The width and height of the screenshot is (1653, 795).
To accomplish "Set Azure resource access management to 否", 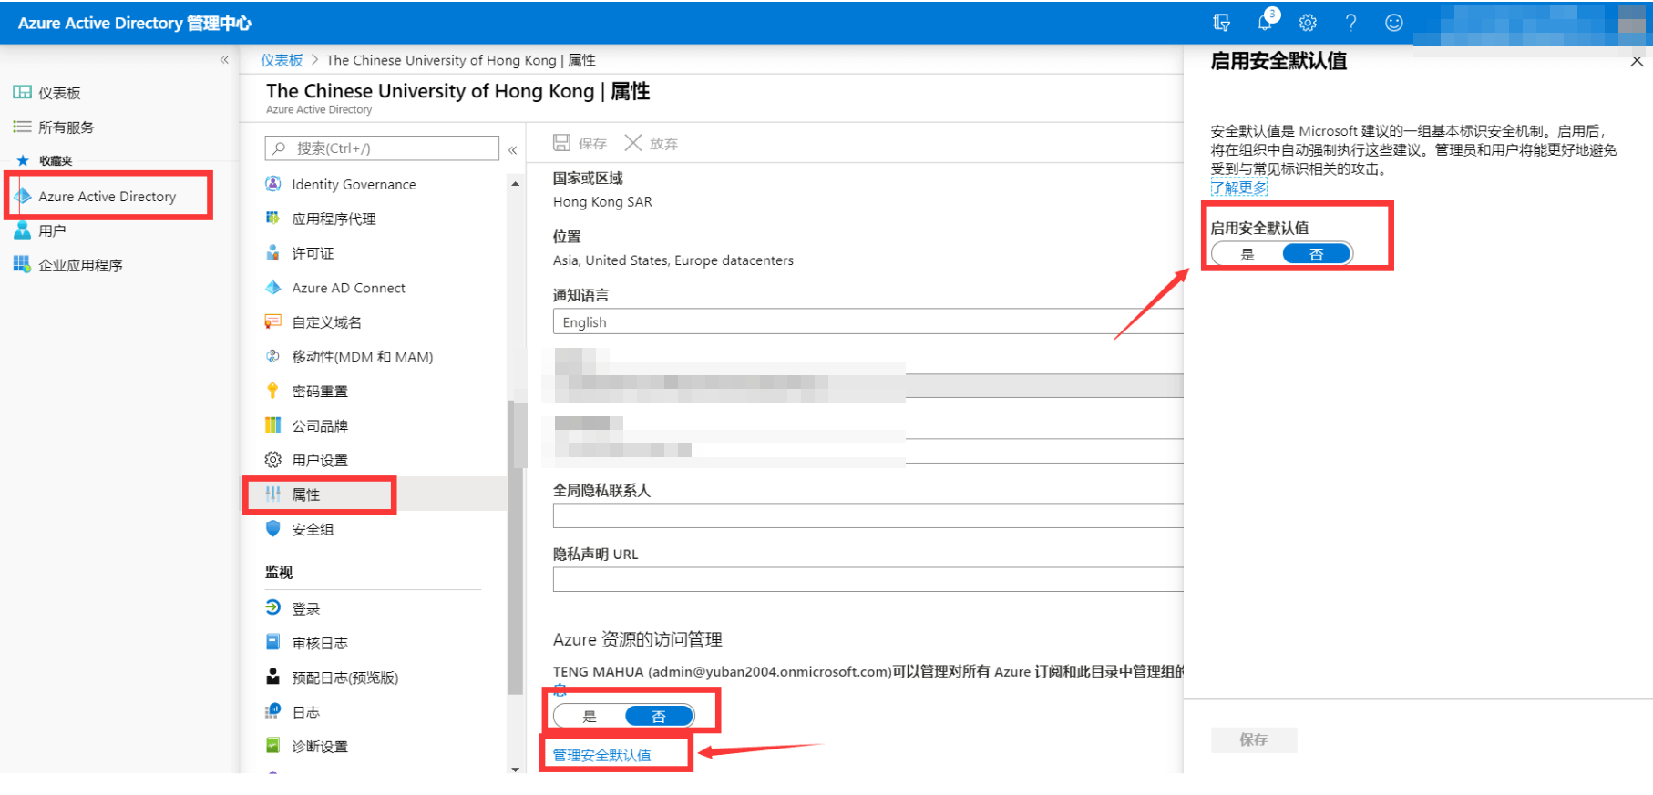I will [x=659, y=716].
